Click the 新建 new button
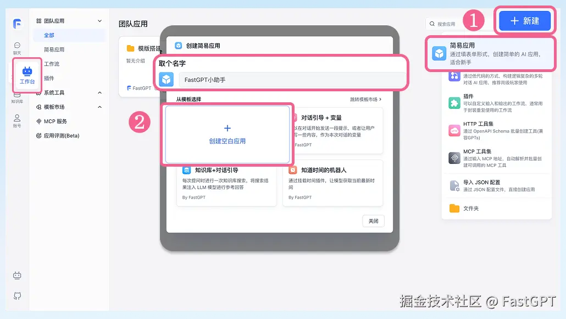Image resolution: width=566 pixels, height=319 pixels. coord(525,21)
